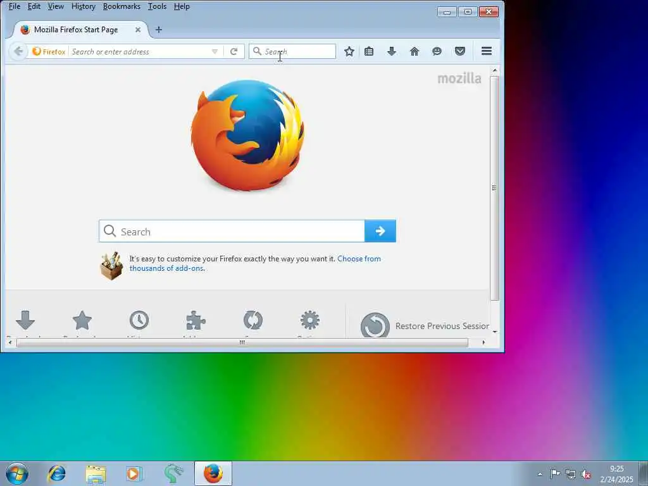Click the Firefox taskbar button
The image size is (648, 486).
coord(213,473)
